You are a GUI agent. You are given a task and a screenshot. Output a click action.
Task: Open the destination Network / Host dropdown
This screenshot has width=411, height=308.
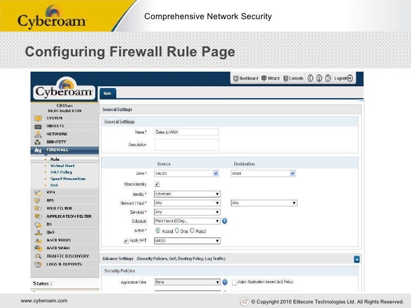264,203
